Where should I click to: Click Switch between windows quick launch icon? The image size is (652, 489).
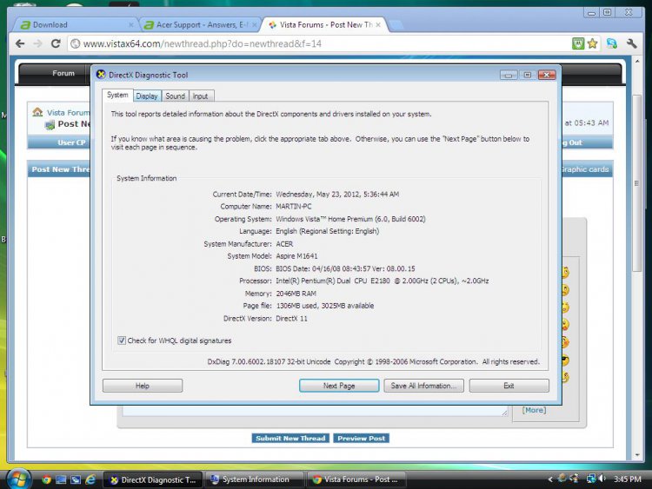click(76, 479)
